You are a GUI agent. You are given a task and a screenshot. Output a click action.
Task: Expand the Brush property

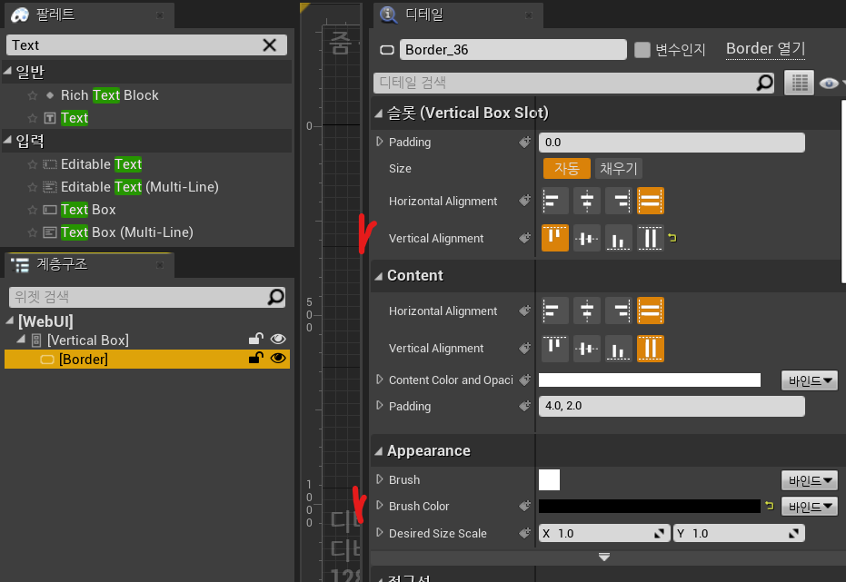380,479
